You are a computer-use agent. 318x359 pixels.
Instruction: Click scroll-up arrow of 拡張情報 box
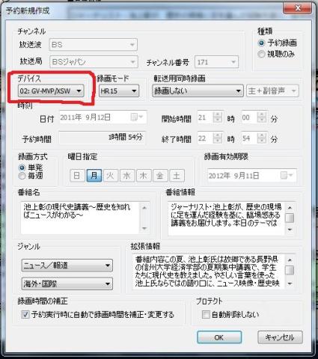click(290, 260)
